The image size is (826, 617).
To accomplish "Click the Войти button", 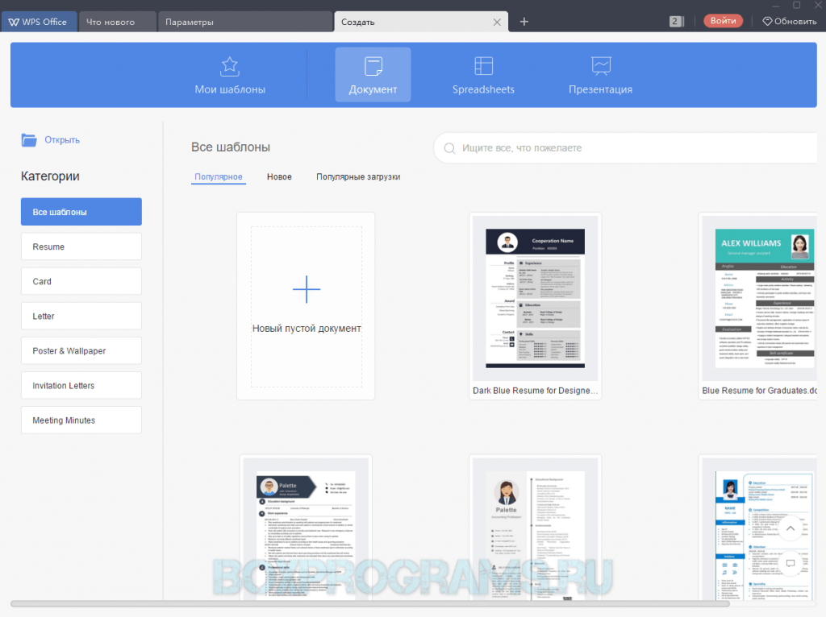I will 723,20.
